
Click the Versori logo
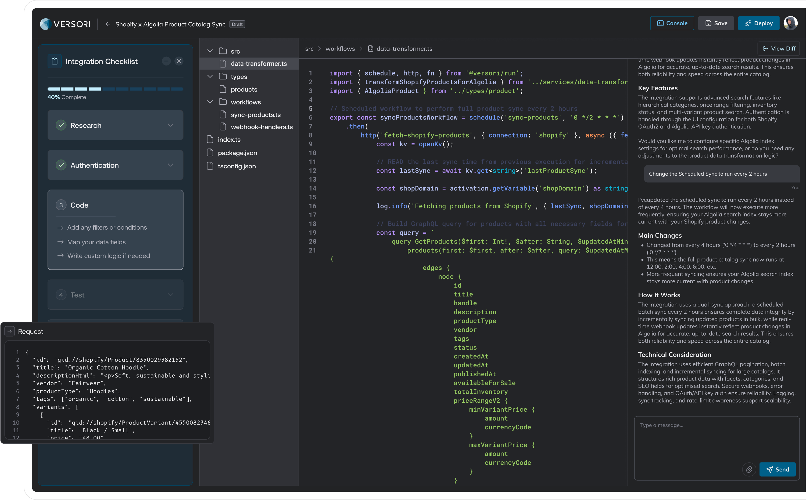(65, 24)
